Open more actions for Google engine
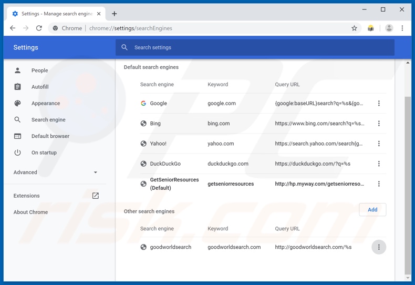The height and width of the screenshot is (285, 415). tap(379, 104)
